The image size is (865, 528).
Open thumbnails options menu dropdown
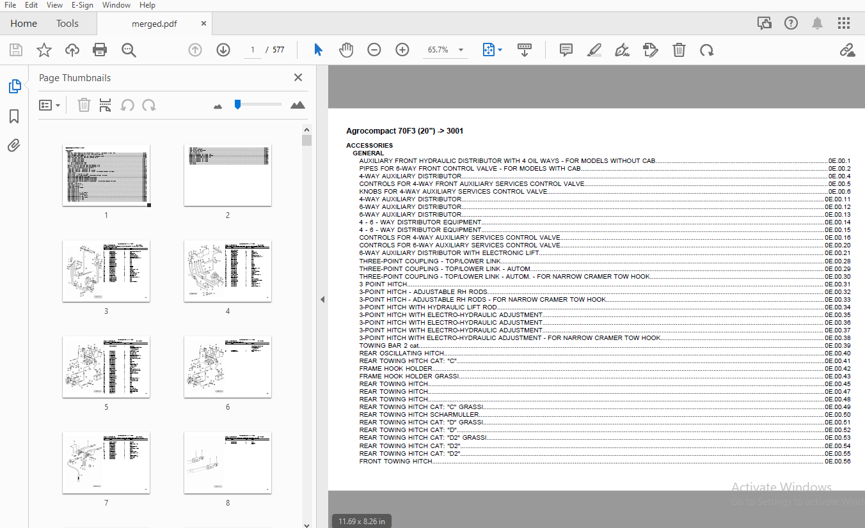pos(50,105)
